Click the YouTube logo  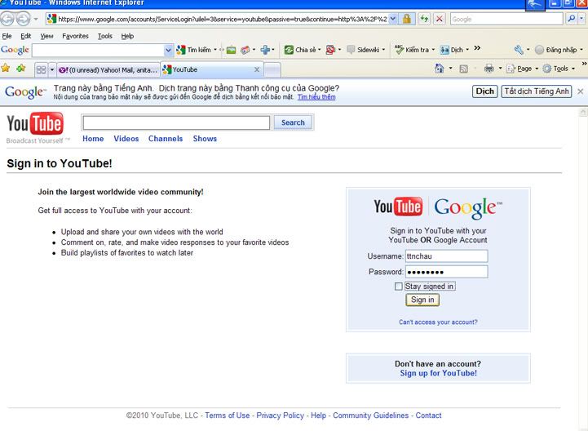pos(35,123)
